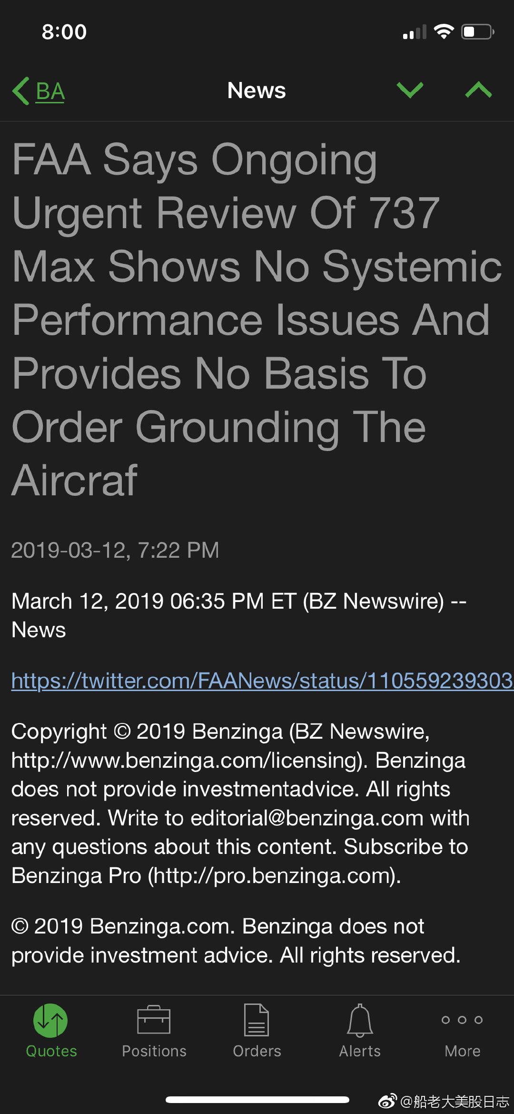The image size is (514, 1114).
Task: Tap the Quotes arrows icon
Action: (50, 1020)
